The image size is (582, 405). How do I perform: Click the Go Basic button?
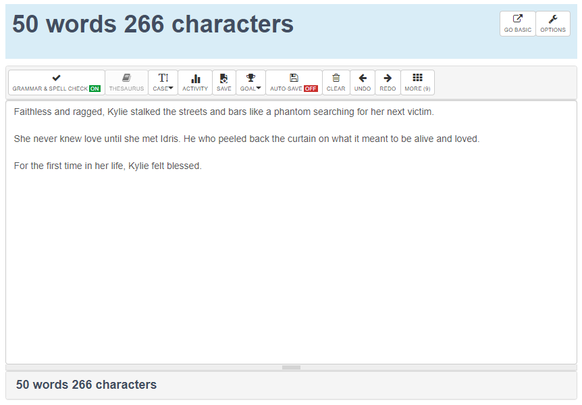point(517,24)
